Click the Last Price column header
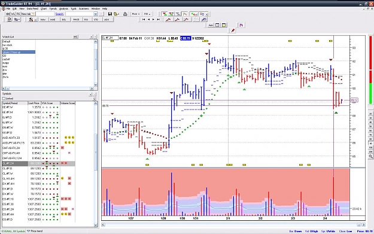 coord(34,103)
